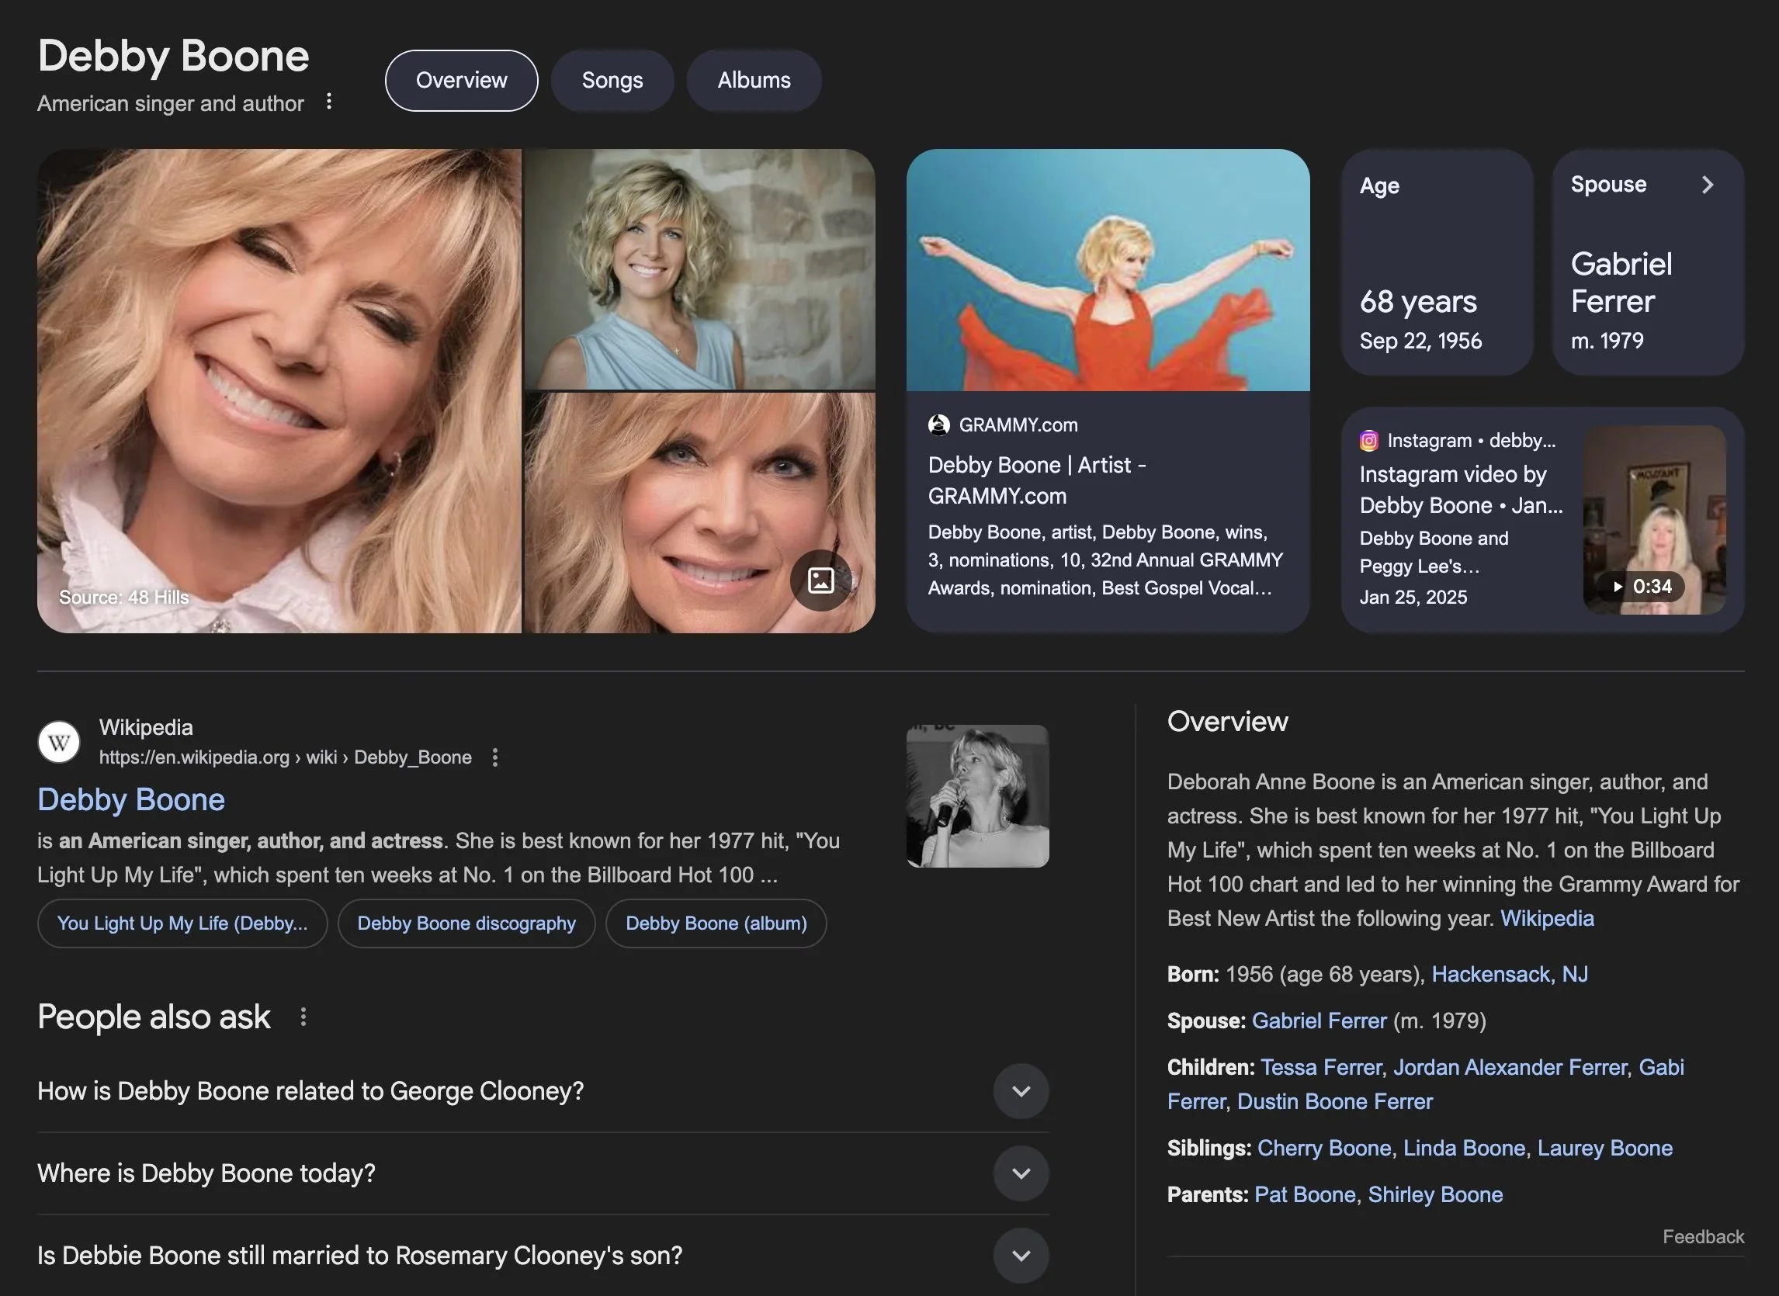1779x1296 pixels.
Task: Switch to the Albums tab
Action: coord(754,80)
